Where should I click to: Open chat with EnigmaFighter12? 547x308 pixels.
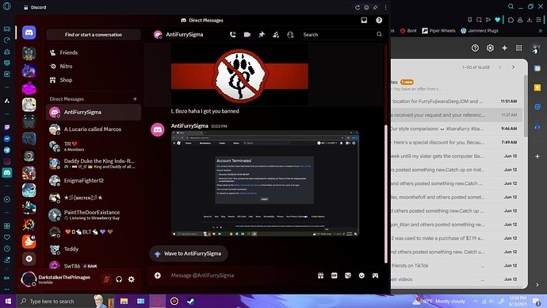tap(94, 180)
